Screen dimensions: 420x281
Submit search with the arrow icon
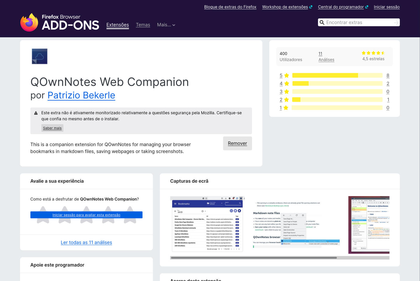point(396,22)
